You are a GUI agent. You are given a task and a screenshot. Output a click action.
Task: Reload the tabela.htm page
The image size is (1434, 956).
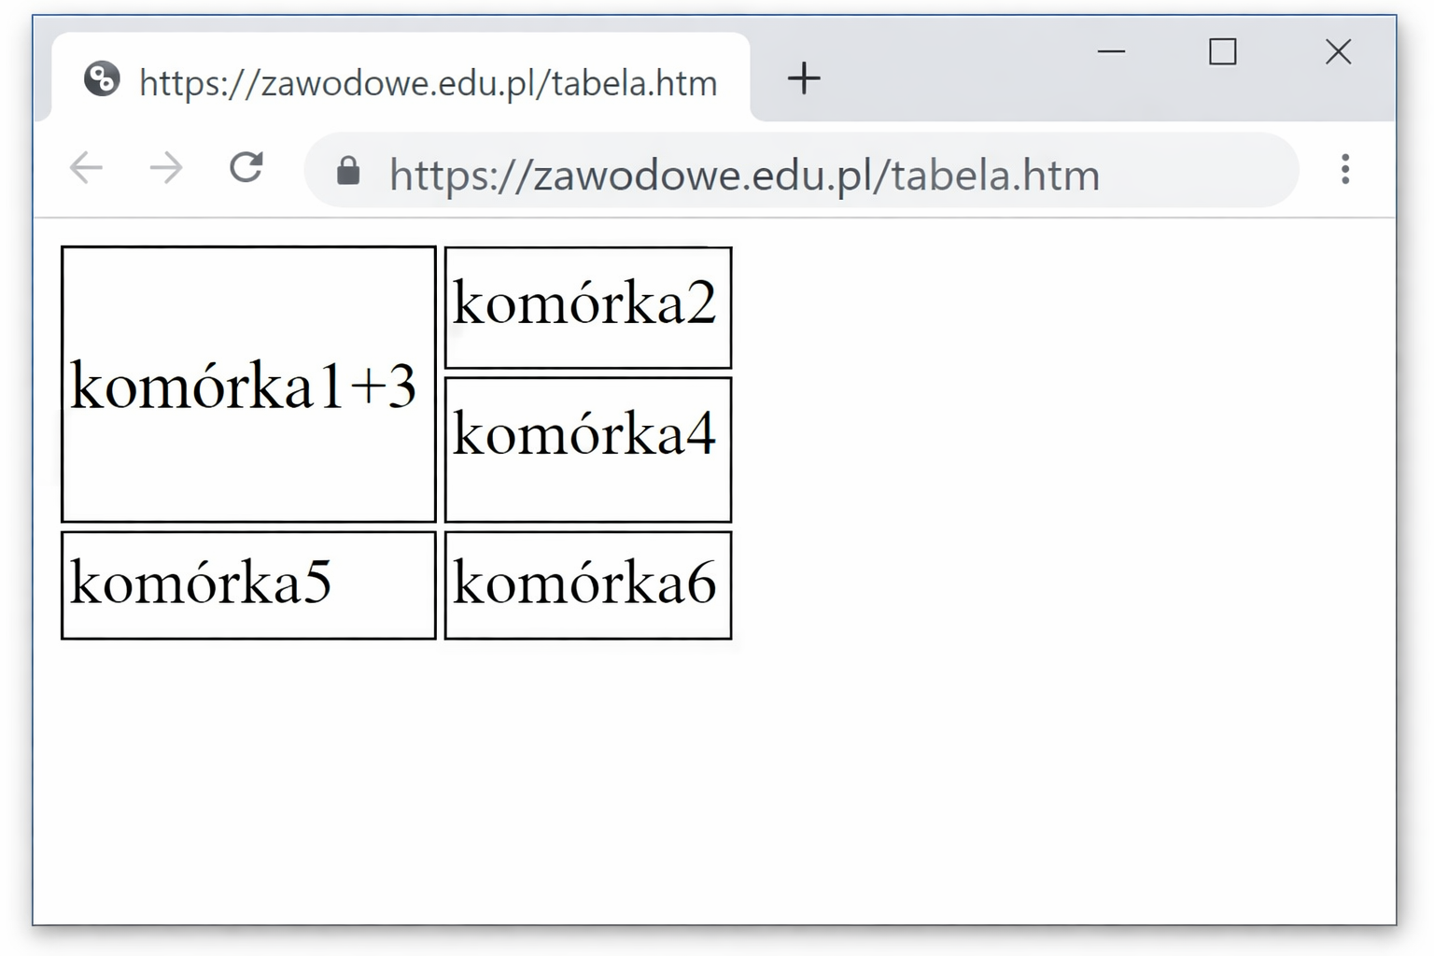coord(246,168)
